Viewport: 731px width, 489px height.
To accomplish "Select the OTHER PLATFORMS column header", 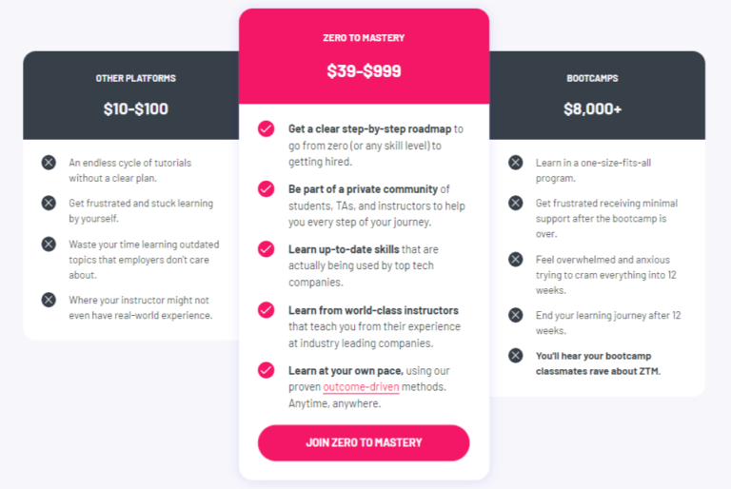I will click(135, 78).
